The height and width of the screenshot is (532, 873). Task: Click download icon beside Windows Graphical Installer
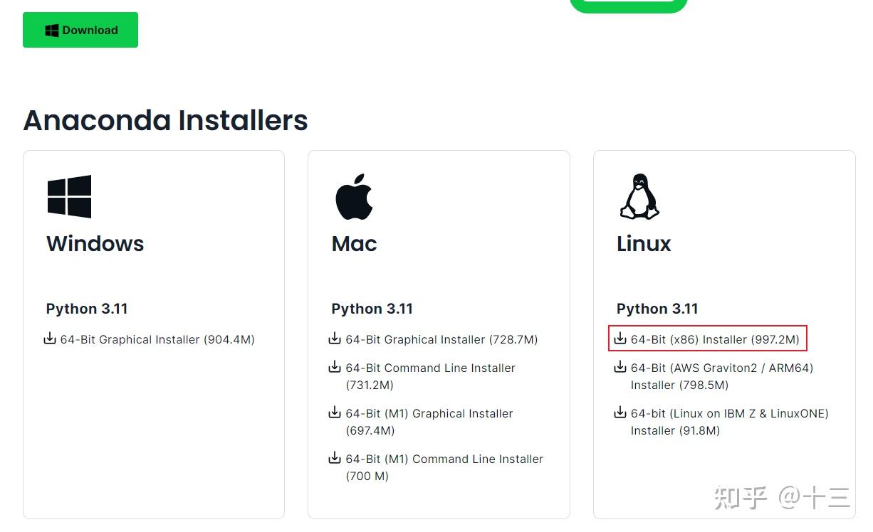(50, 339)
